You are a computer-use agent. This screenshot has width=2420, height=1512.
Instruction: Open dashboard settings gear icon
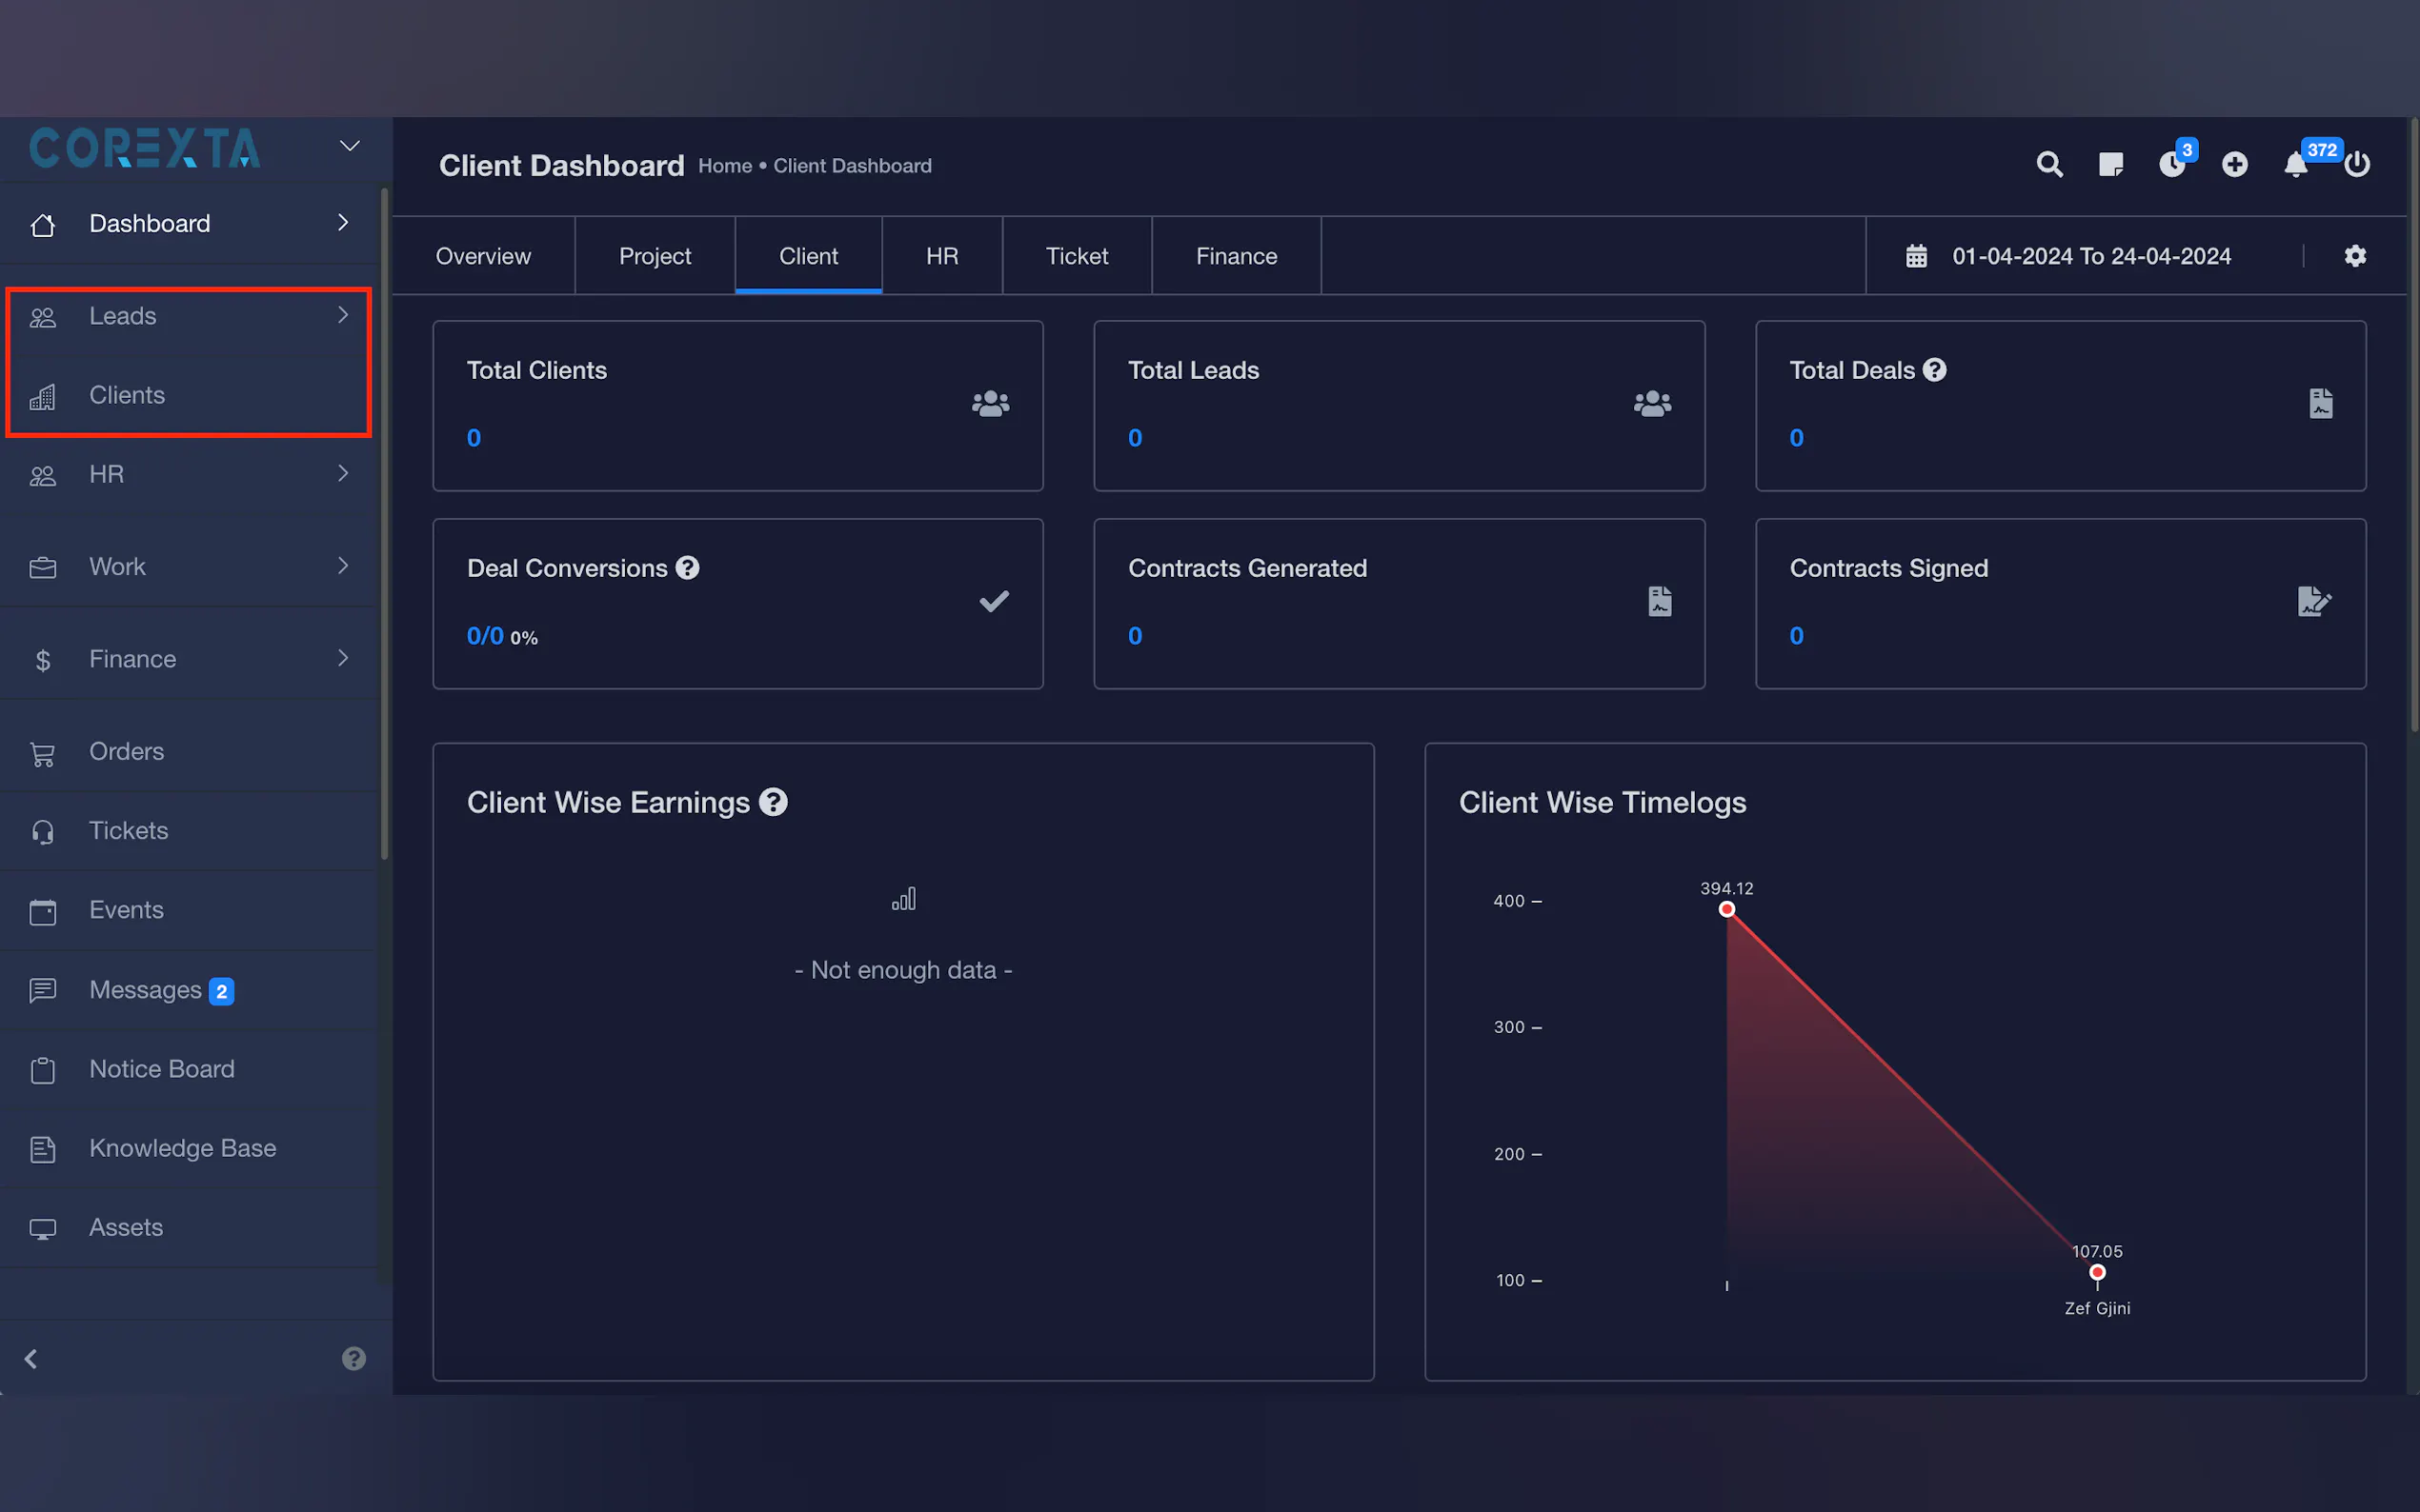[x=2355, y=256]
